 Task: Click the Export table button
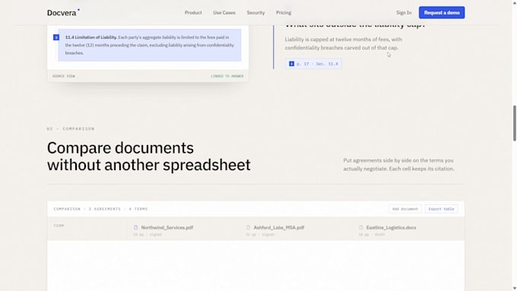tap(441, 209)
